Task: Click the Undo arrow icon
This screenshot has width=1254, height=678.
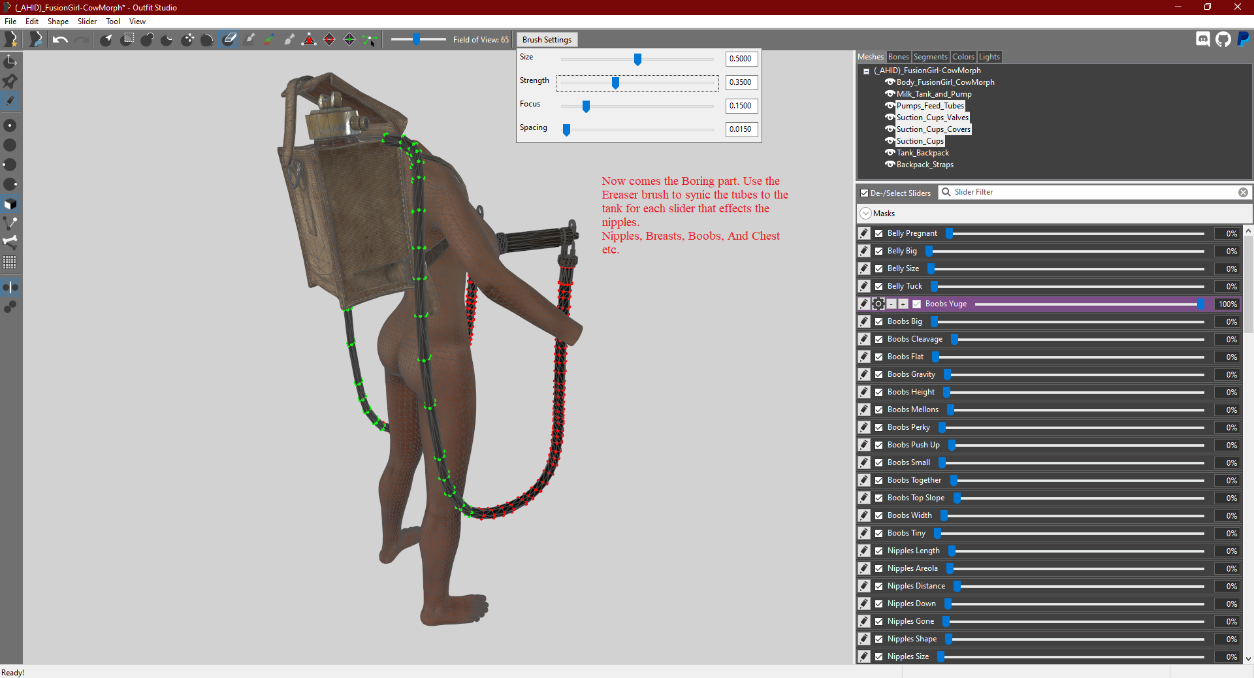Action: [x=60, y=40]
